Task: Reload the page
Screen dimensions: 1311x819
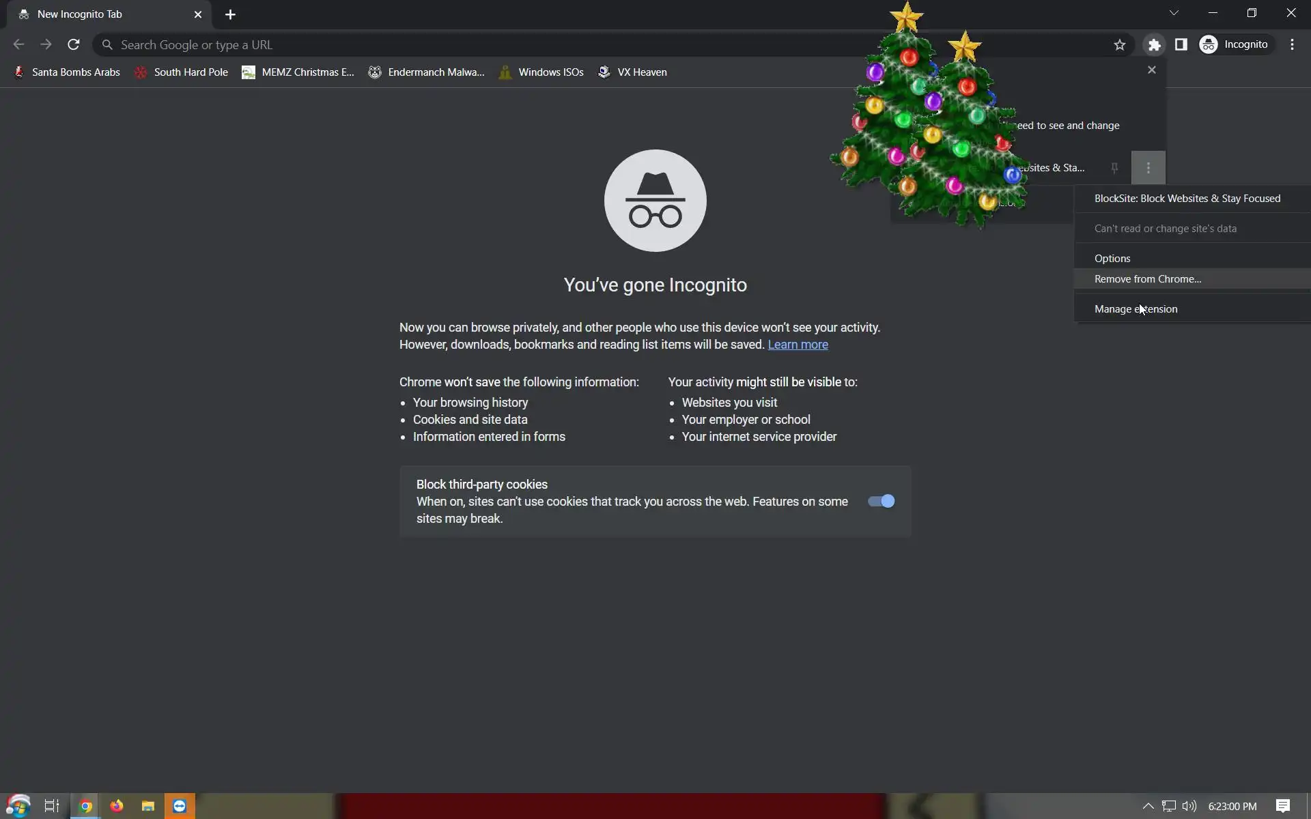Action: click(x=74, y=45)
